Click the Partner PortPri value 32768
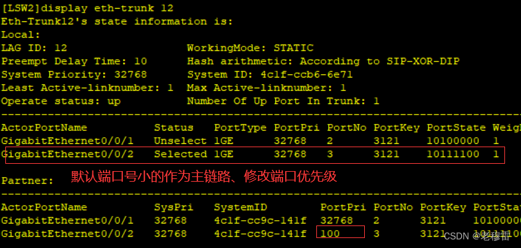The height and width of the screenshot is (248, 521). [x=336, y=220]
